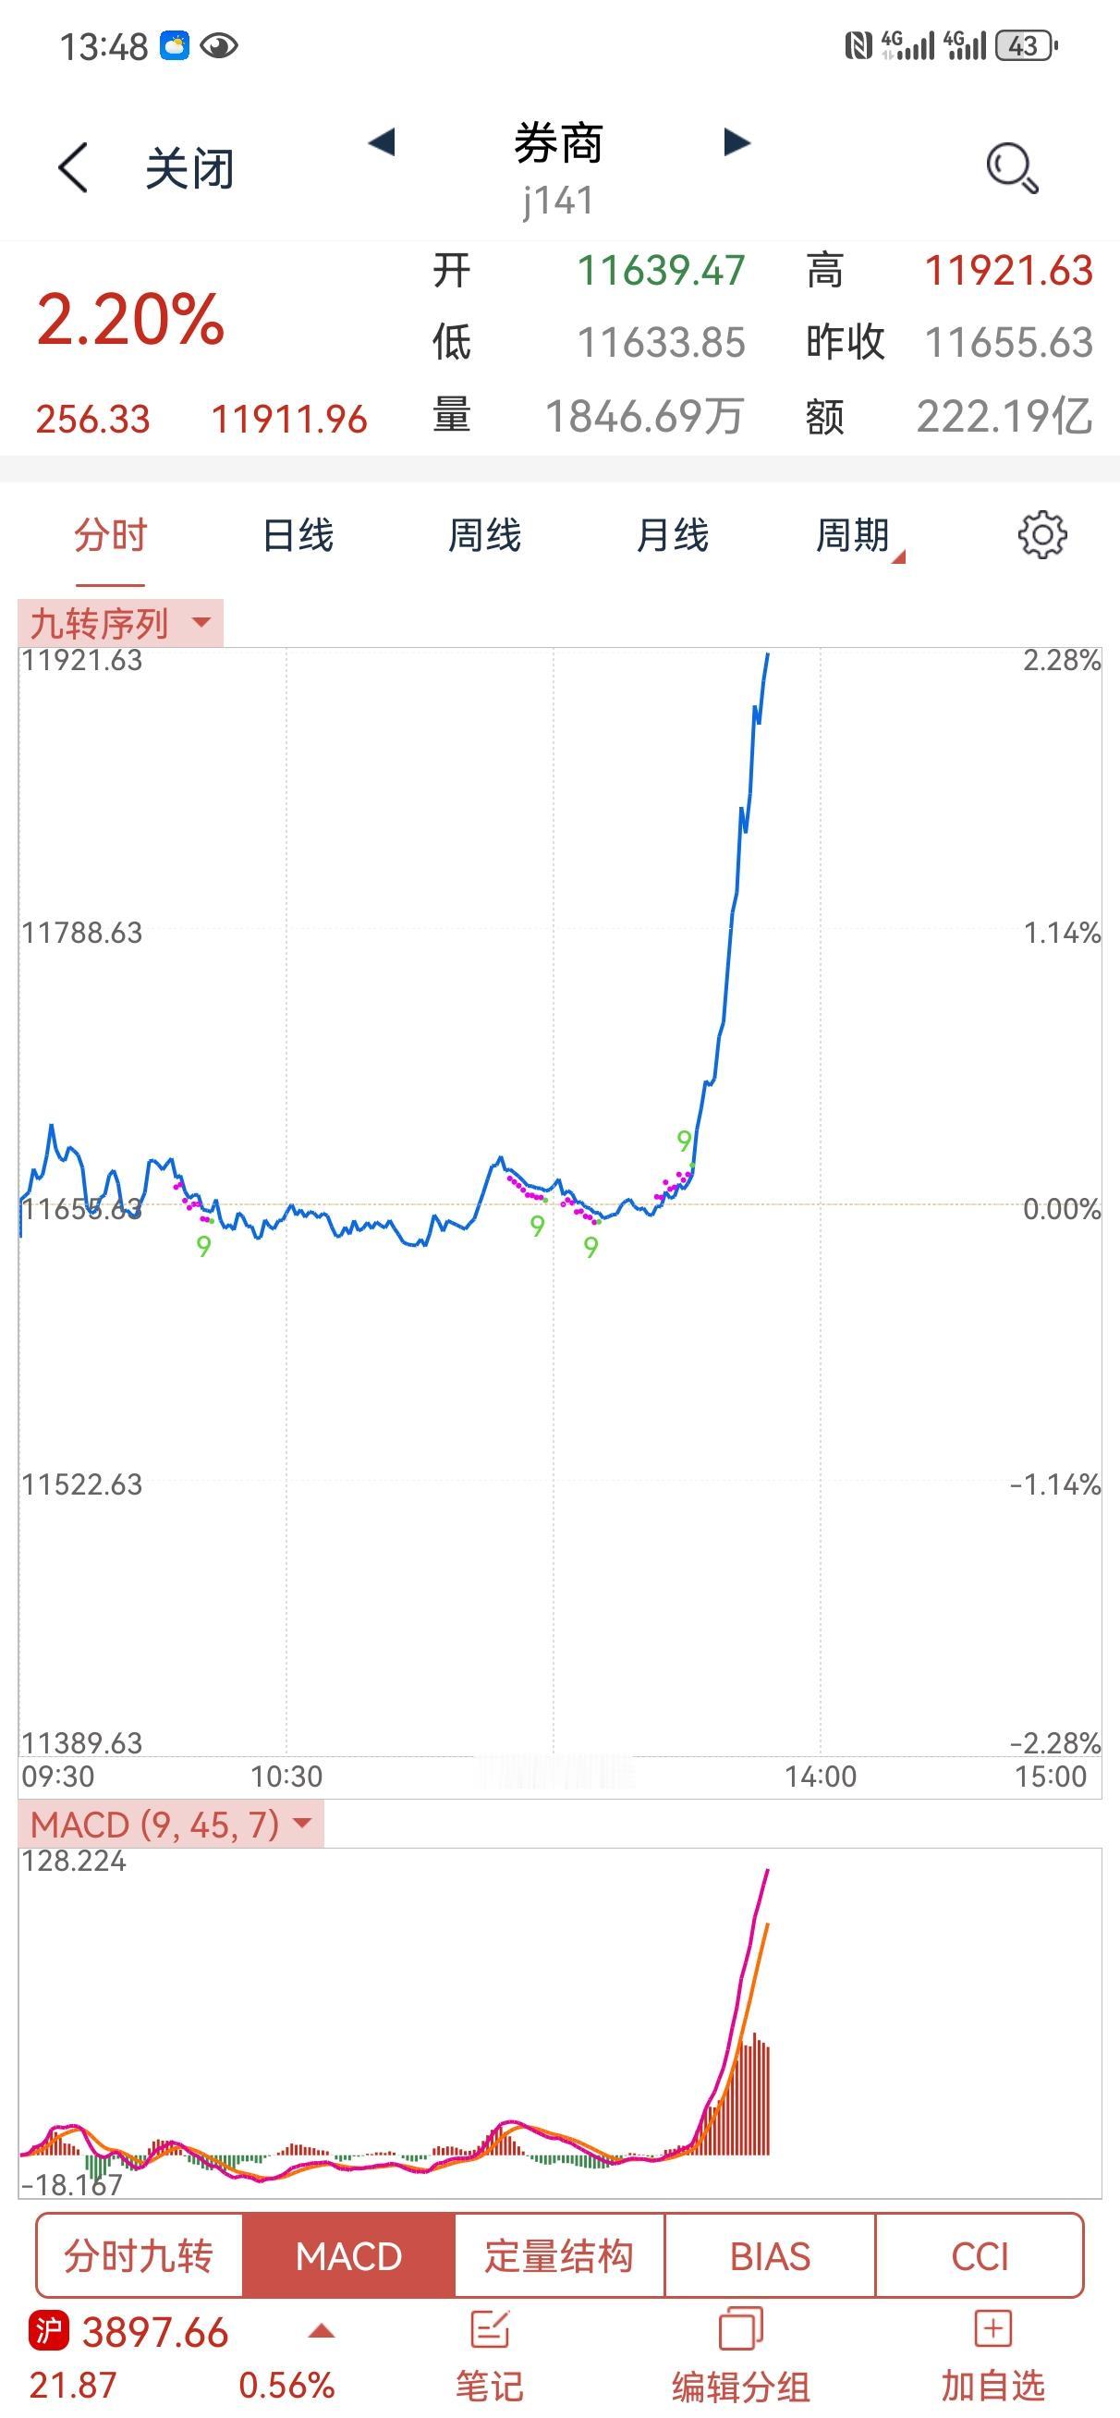Tap the back arrow icon

pos(73,168)
